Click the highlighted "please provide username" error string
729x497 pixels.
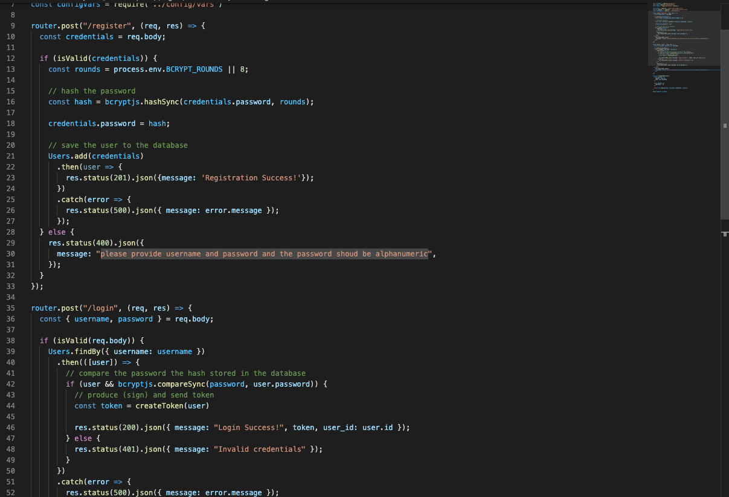coord(265,254)
